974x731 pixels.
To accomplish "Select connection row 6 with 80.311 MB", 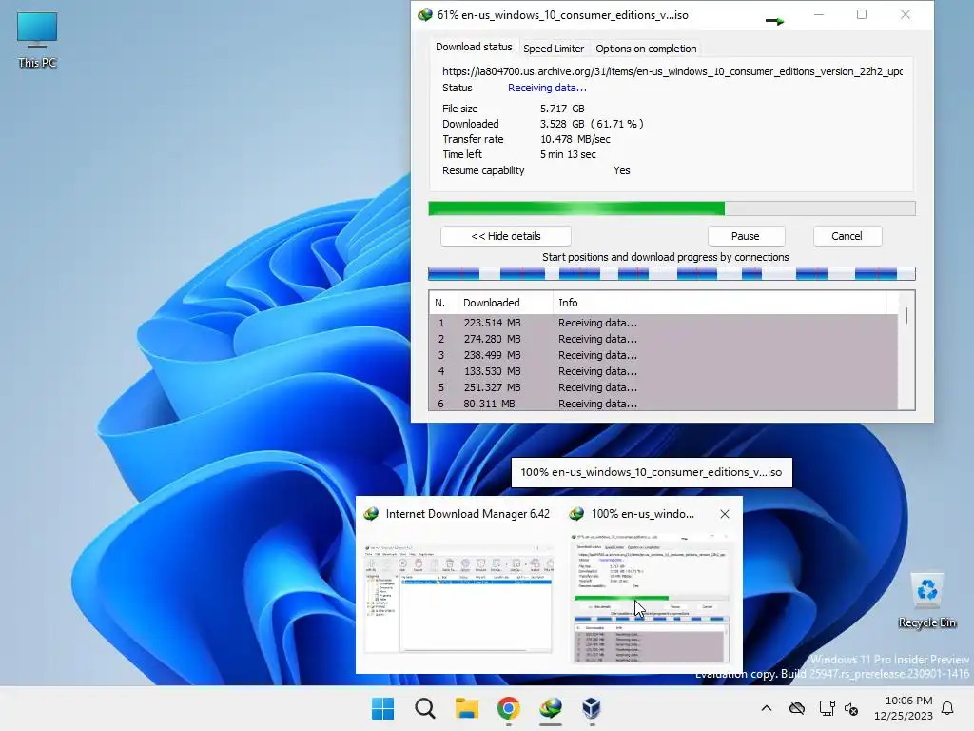I will point(663,403).
